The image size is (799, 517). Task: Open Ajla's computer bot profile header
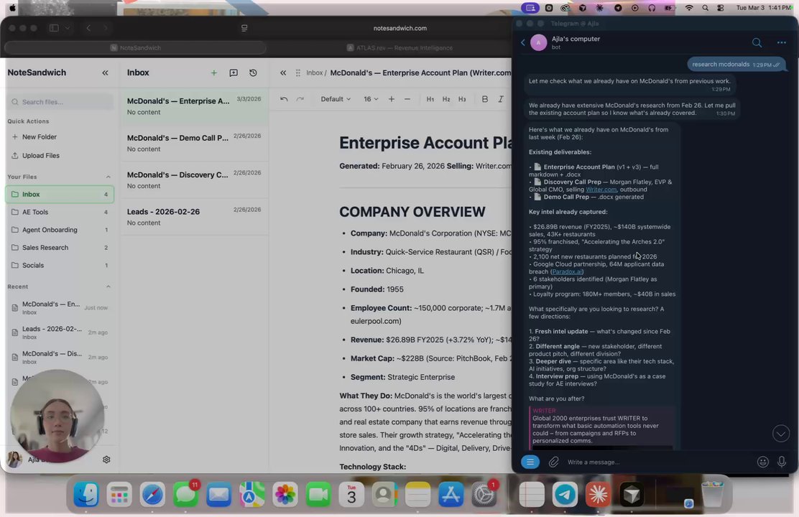click(x=576, y=42)
